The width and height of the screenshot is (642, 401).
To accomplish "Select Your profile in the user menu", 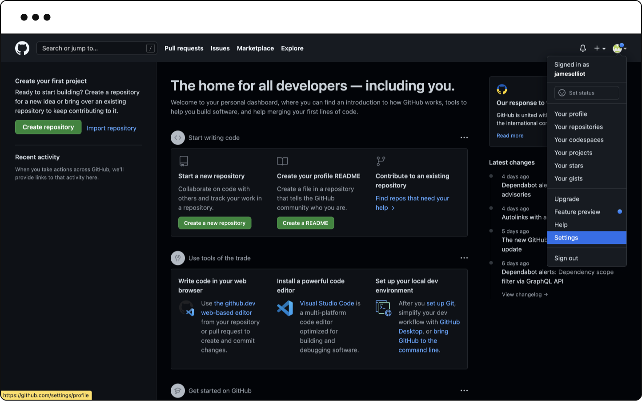I will (x=587, y=114).
